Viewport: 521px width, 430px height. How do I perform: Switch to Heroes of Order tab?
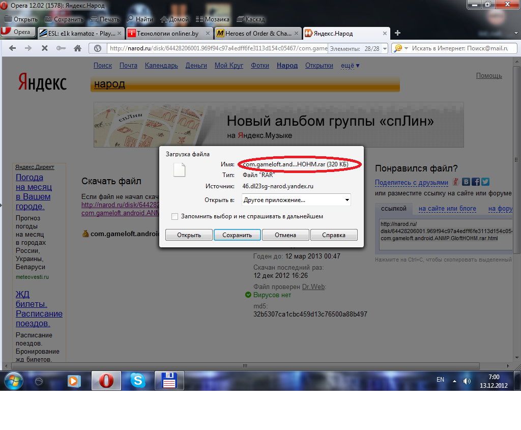[x=258, y=33]
